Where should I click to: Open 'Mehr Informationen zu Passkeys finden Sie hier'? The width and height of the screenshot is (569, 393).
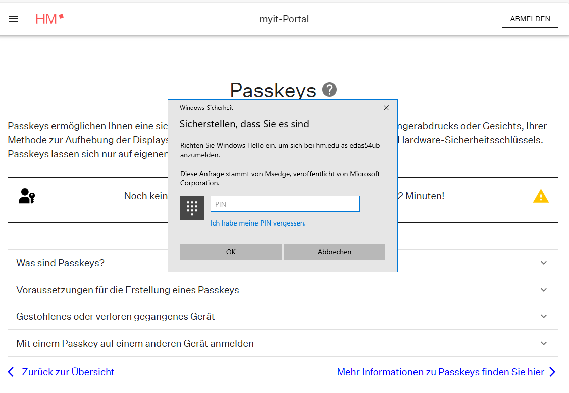pos(440,372)
